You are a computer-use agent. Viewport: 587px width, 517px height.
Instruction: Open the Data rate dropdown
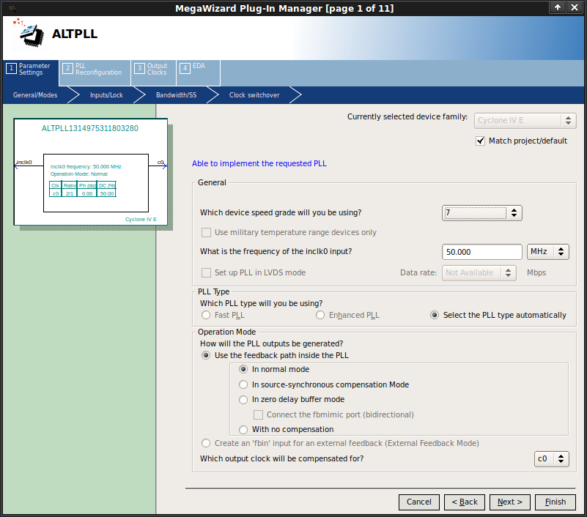[479, 272]
